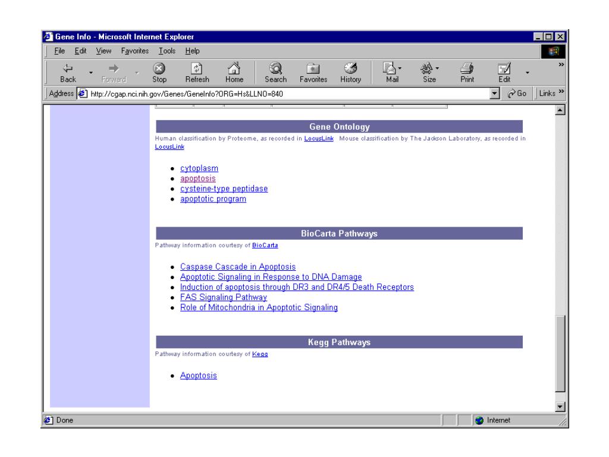The height and width of the screenshot is (457, 609).
Task: Follow the first LocusLink link after Proteome
Action: click(319, 138)
